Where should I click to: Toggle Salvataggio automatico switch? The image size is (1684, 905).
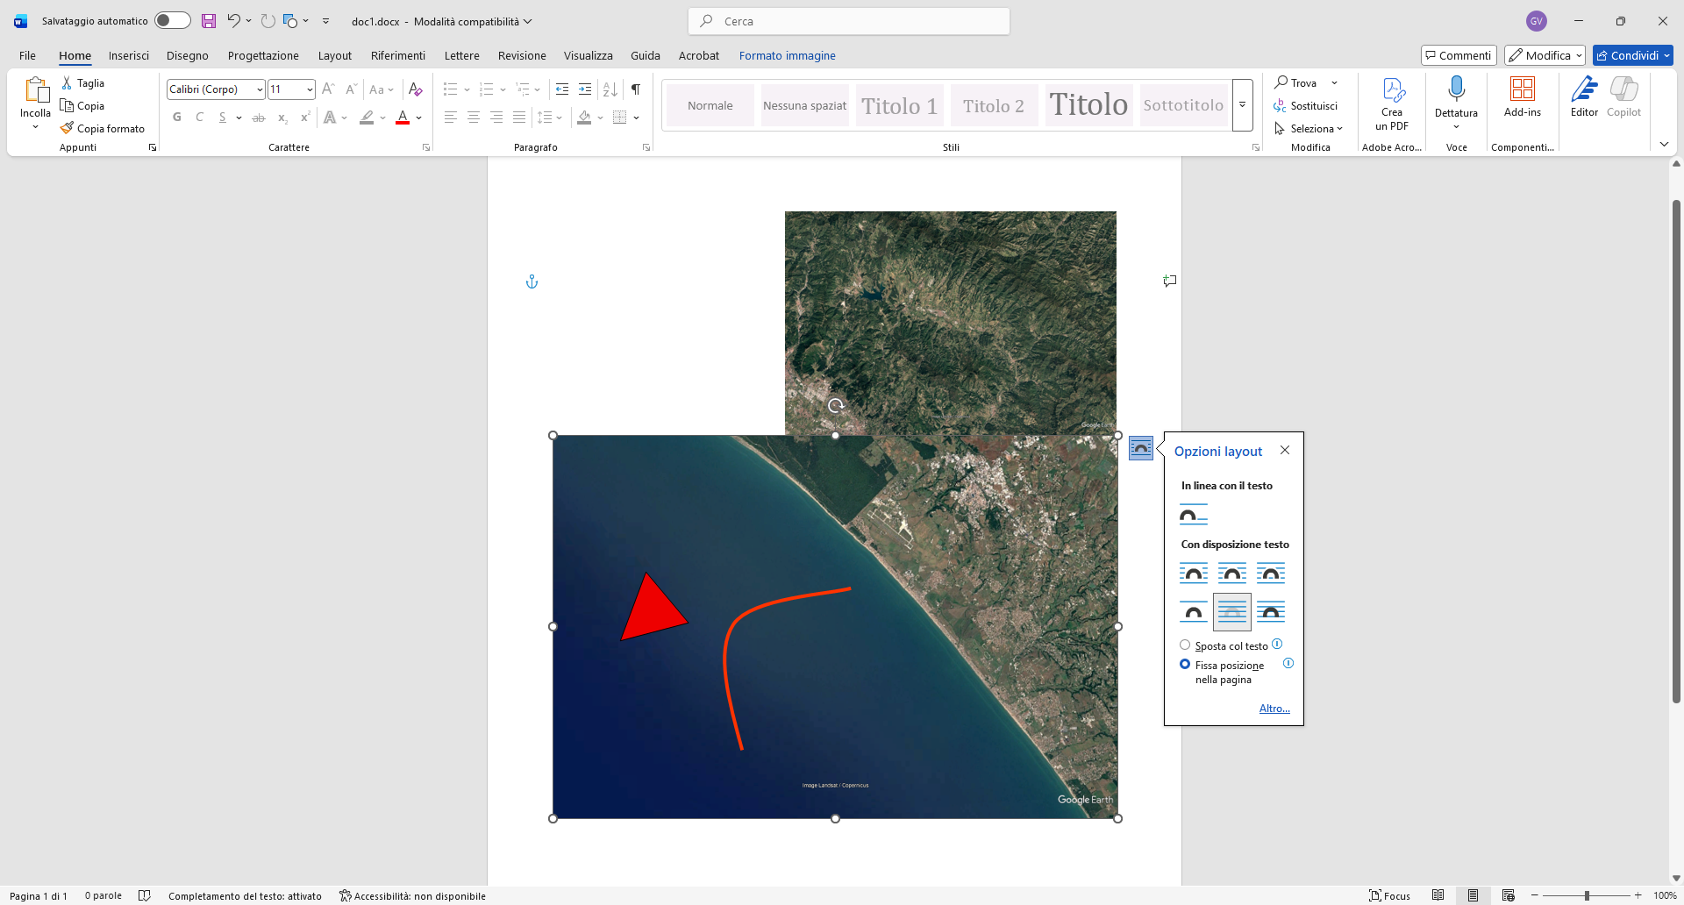pyautogui.click(x=173, y=21)
